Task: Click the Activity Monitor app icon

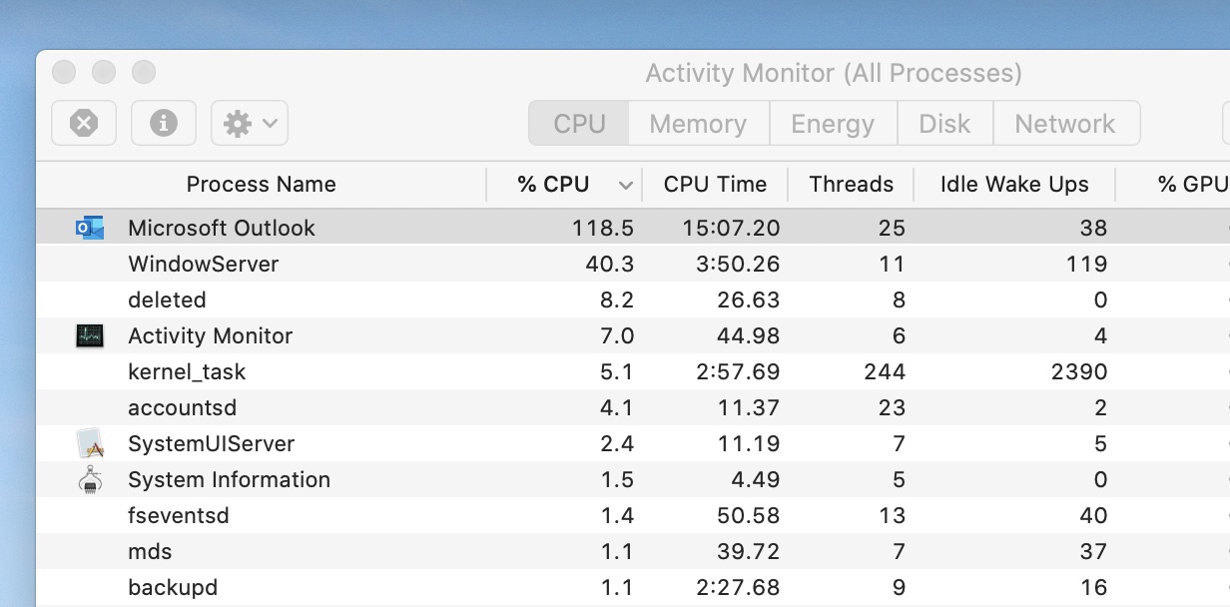Action: pos(90,335)
